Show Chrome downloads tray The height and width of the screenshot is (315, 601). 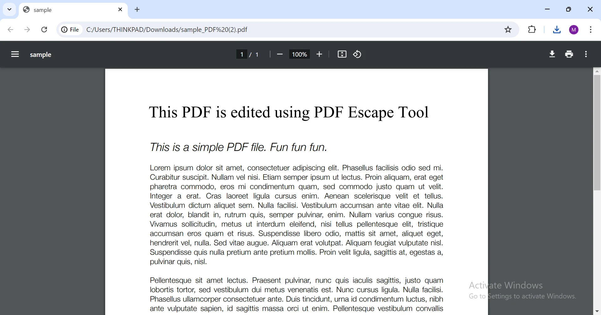point(557,30)
